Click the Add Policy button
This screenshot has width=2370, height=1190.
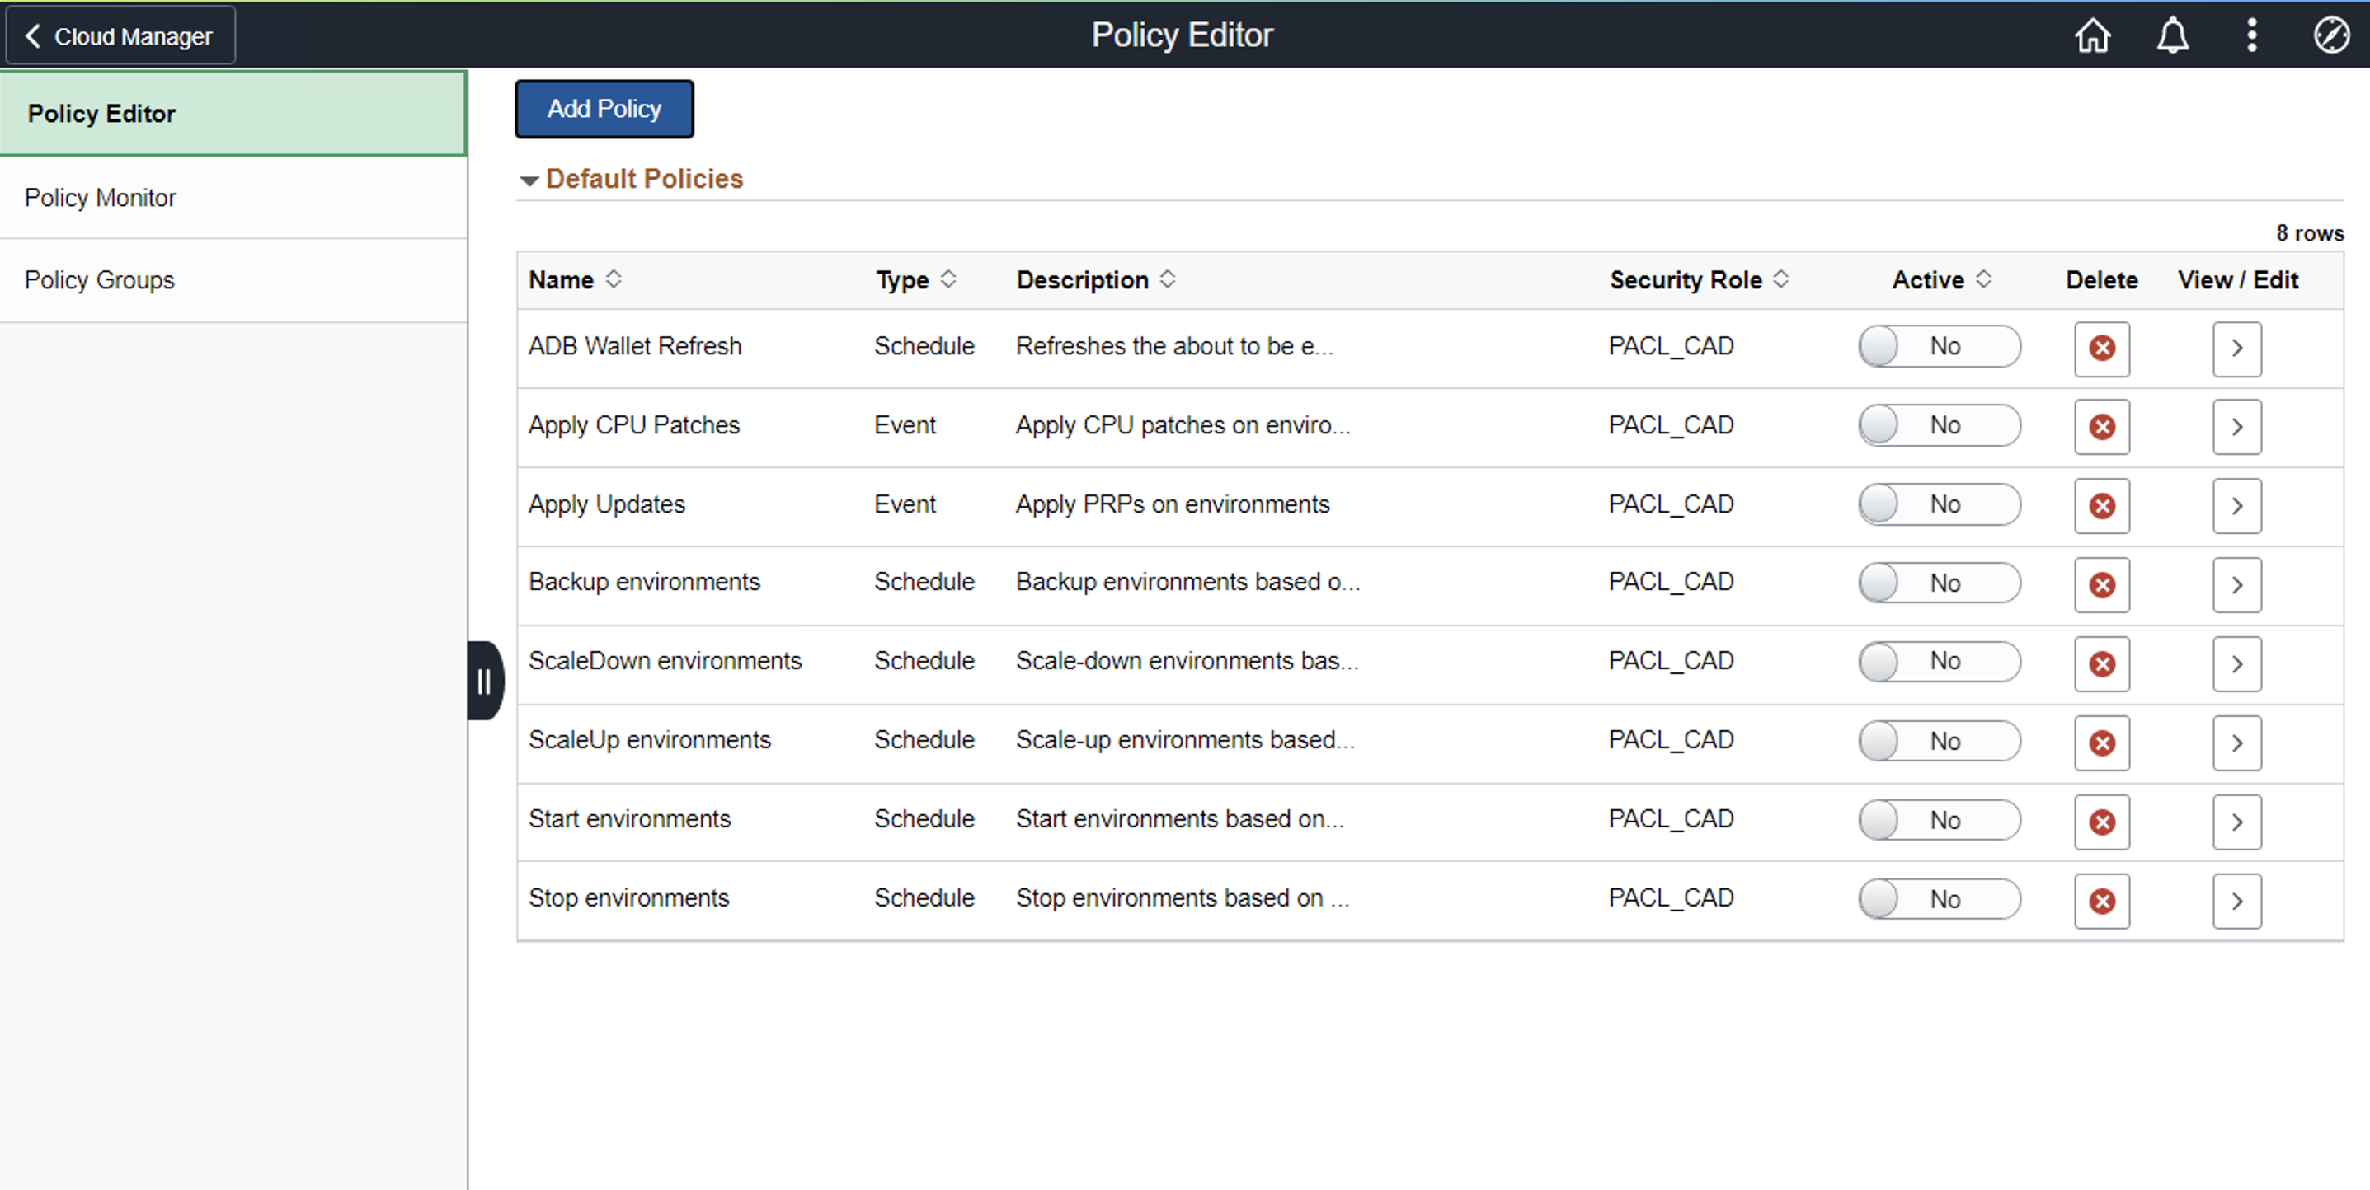(x=604, y=110)
